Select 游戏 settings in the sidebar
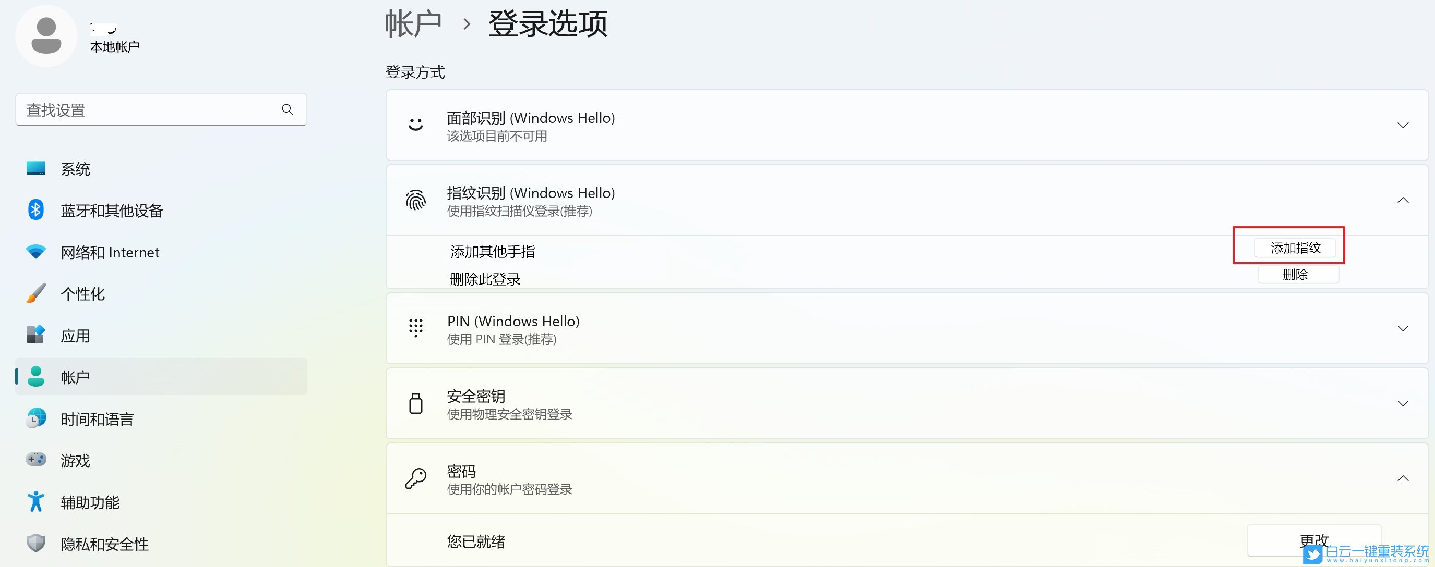 (75, 460)
